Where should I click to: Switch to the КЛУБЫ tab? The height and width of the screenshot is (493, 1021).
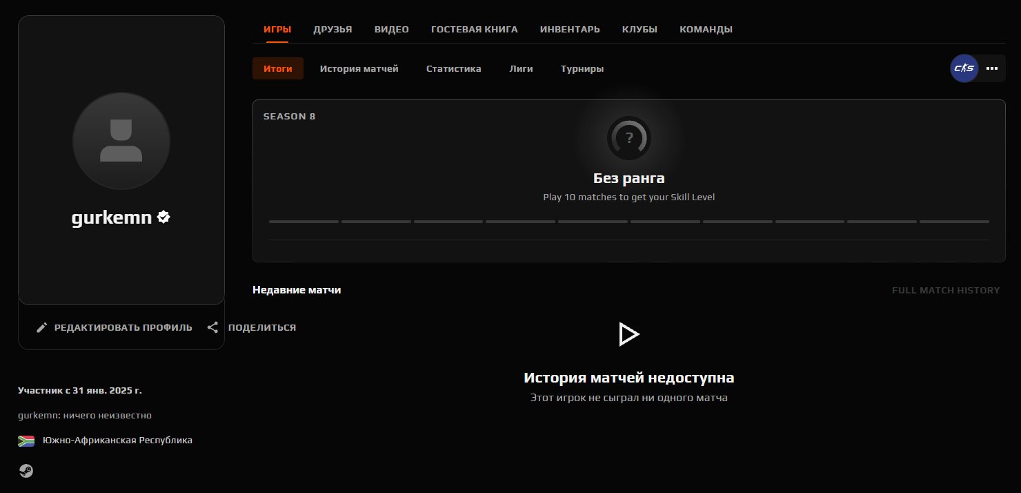[640, 29]
